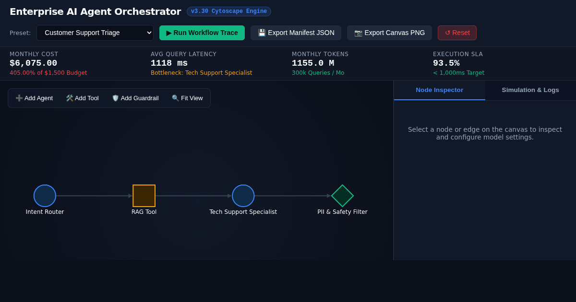Click the Intent Router label

point(45,212)
